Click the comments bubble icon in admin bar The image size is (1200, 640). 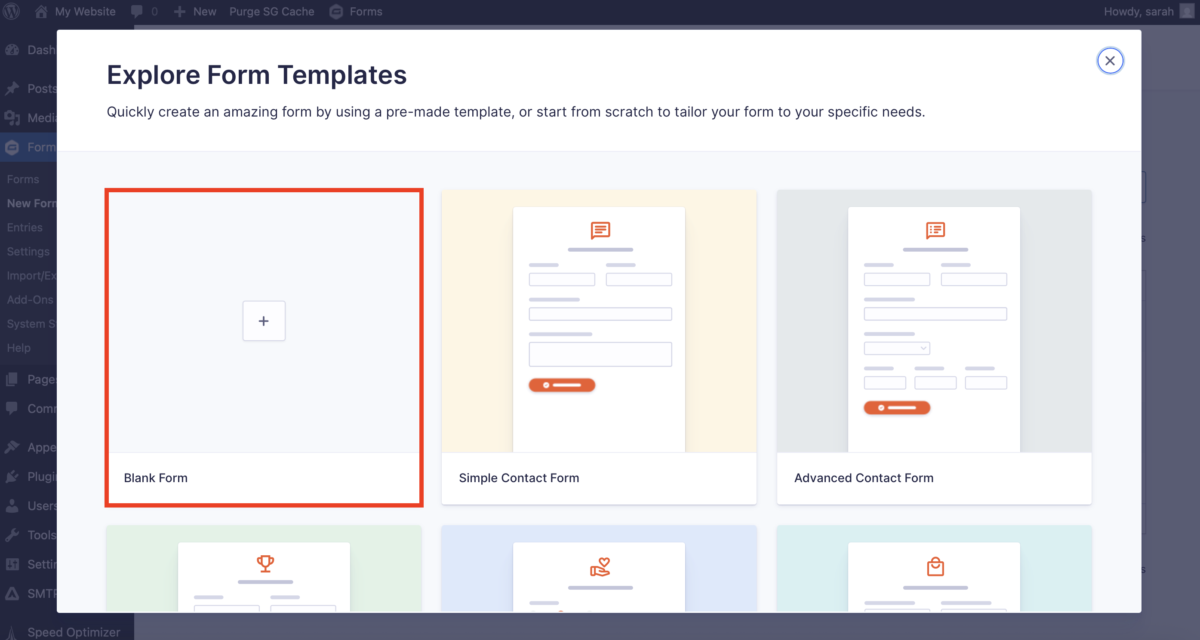click(x=137, y=11)
